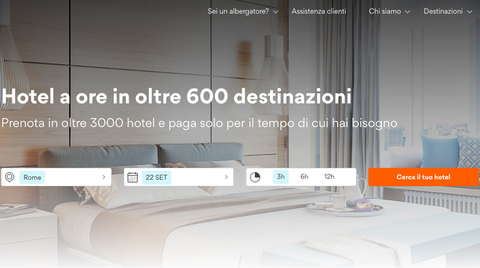
Task: Click the clock duration icon
Action: pos(255,177)
